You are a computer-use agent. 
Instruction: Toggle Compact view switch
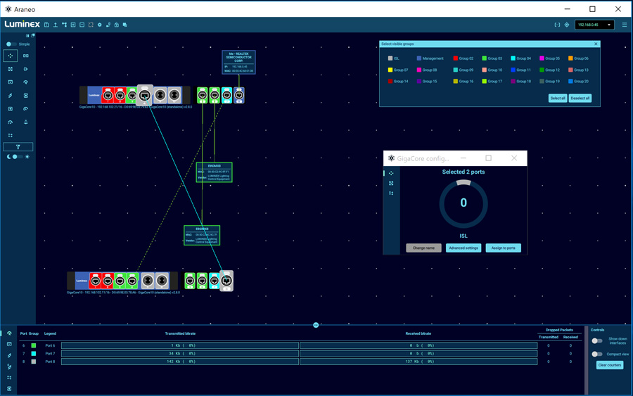(597, 354)
